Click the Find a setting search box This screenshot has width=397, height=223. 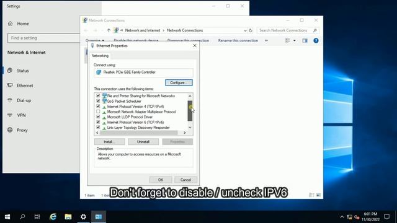tap(43, 38)
